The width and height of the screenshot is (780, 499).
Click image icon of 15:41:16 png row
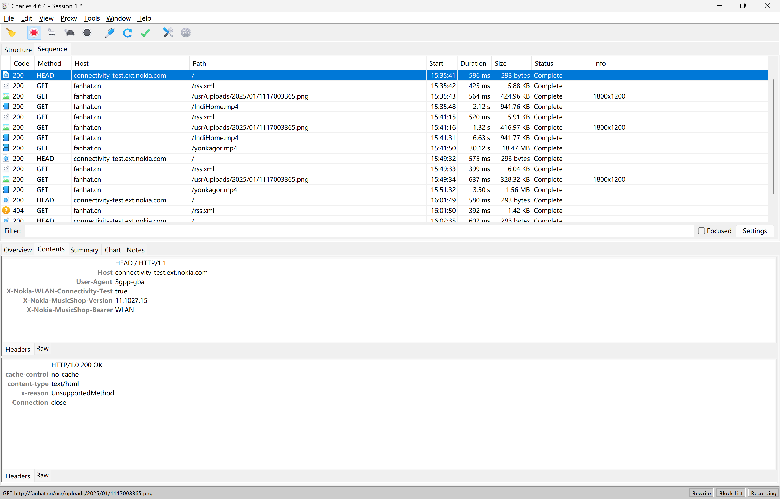tap(6, 127)
